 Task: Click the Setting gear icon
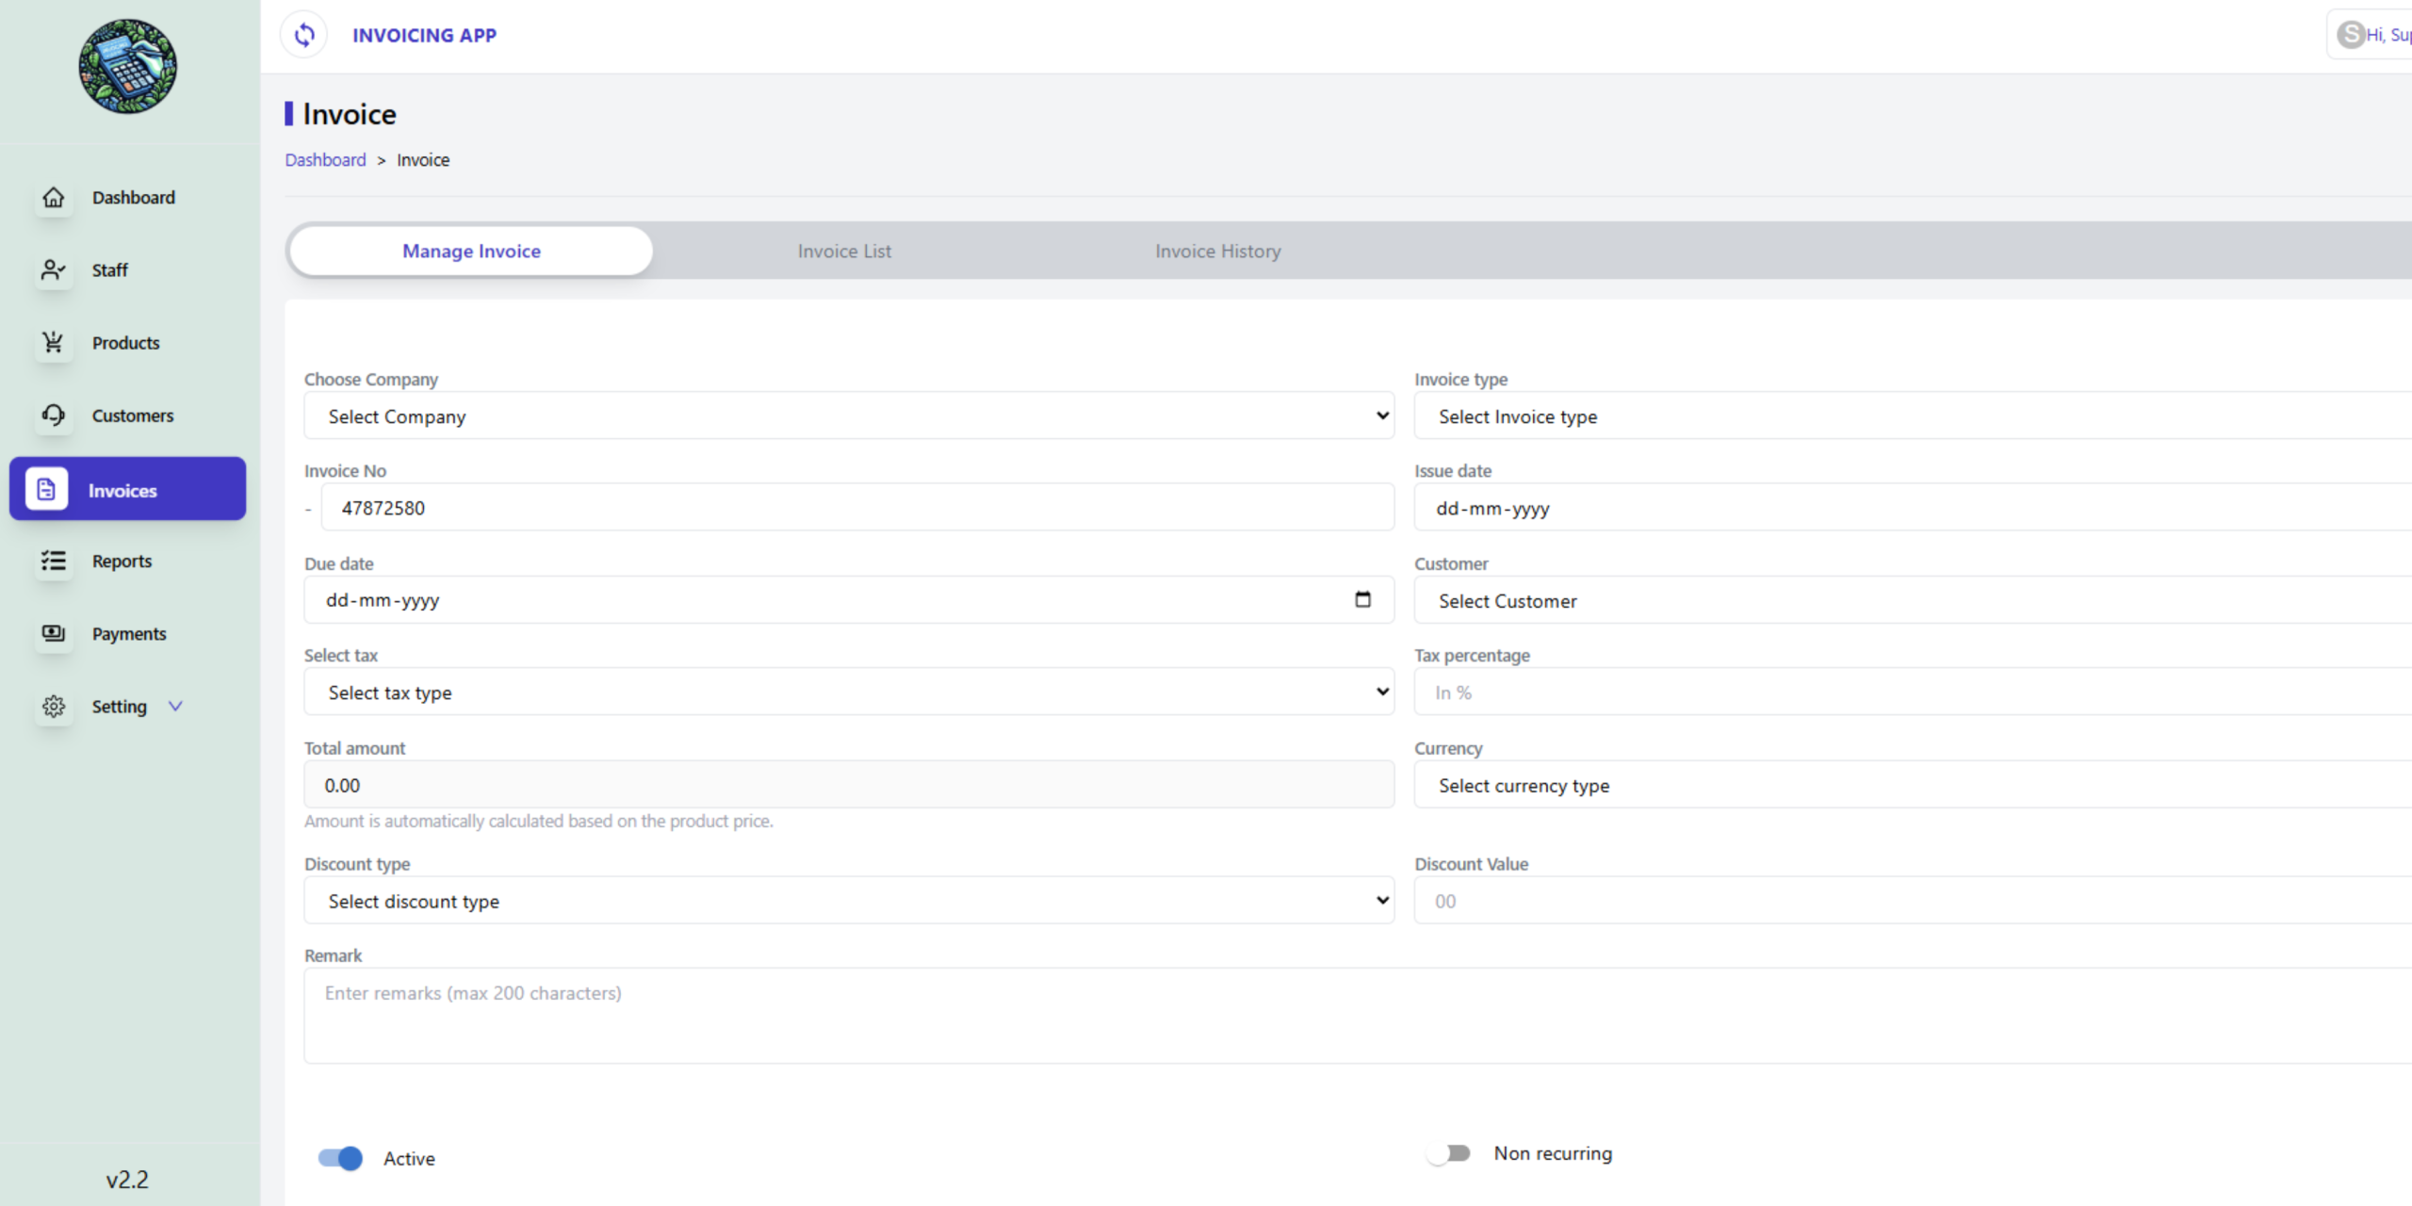[x=54, y=707]
